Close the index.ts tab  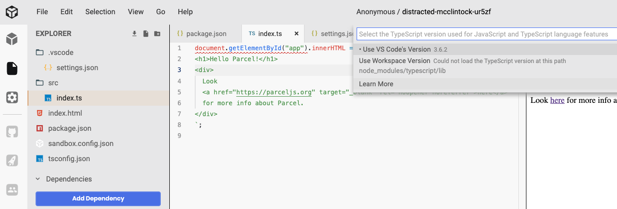[296, 34]
